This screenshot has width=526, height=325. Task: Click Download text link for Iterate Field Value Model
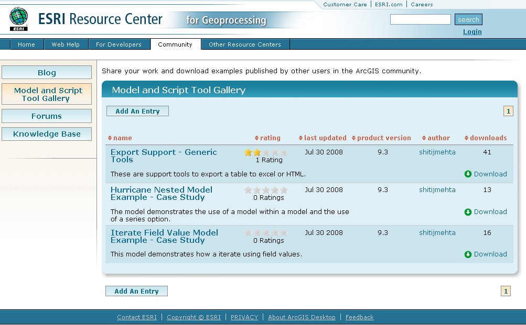point(490,254)
